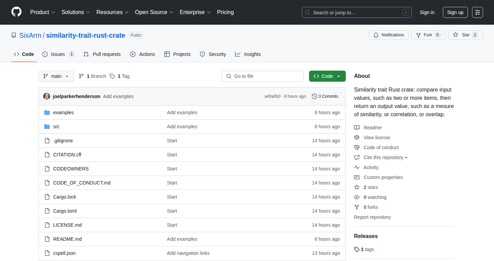Image resolution: width=494 pixels, height=261 pixels.
Task: Switch to the Code tab
Action: pos(24,54)
